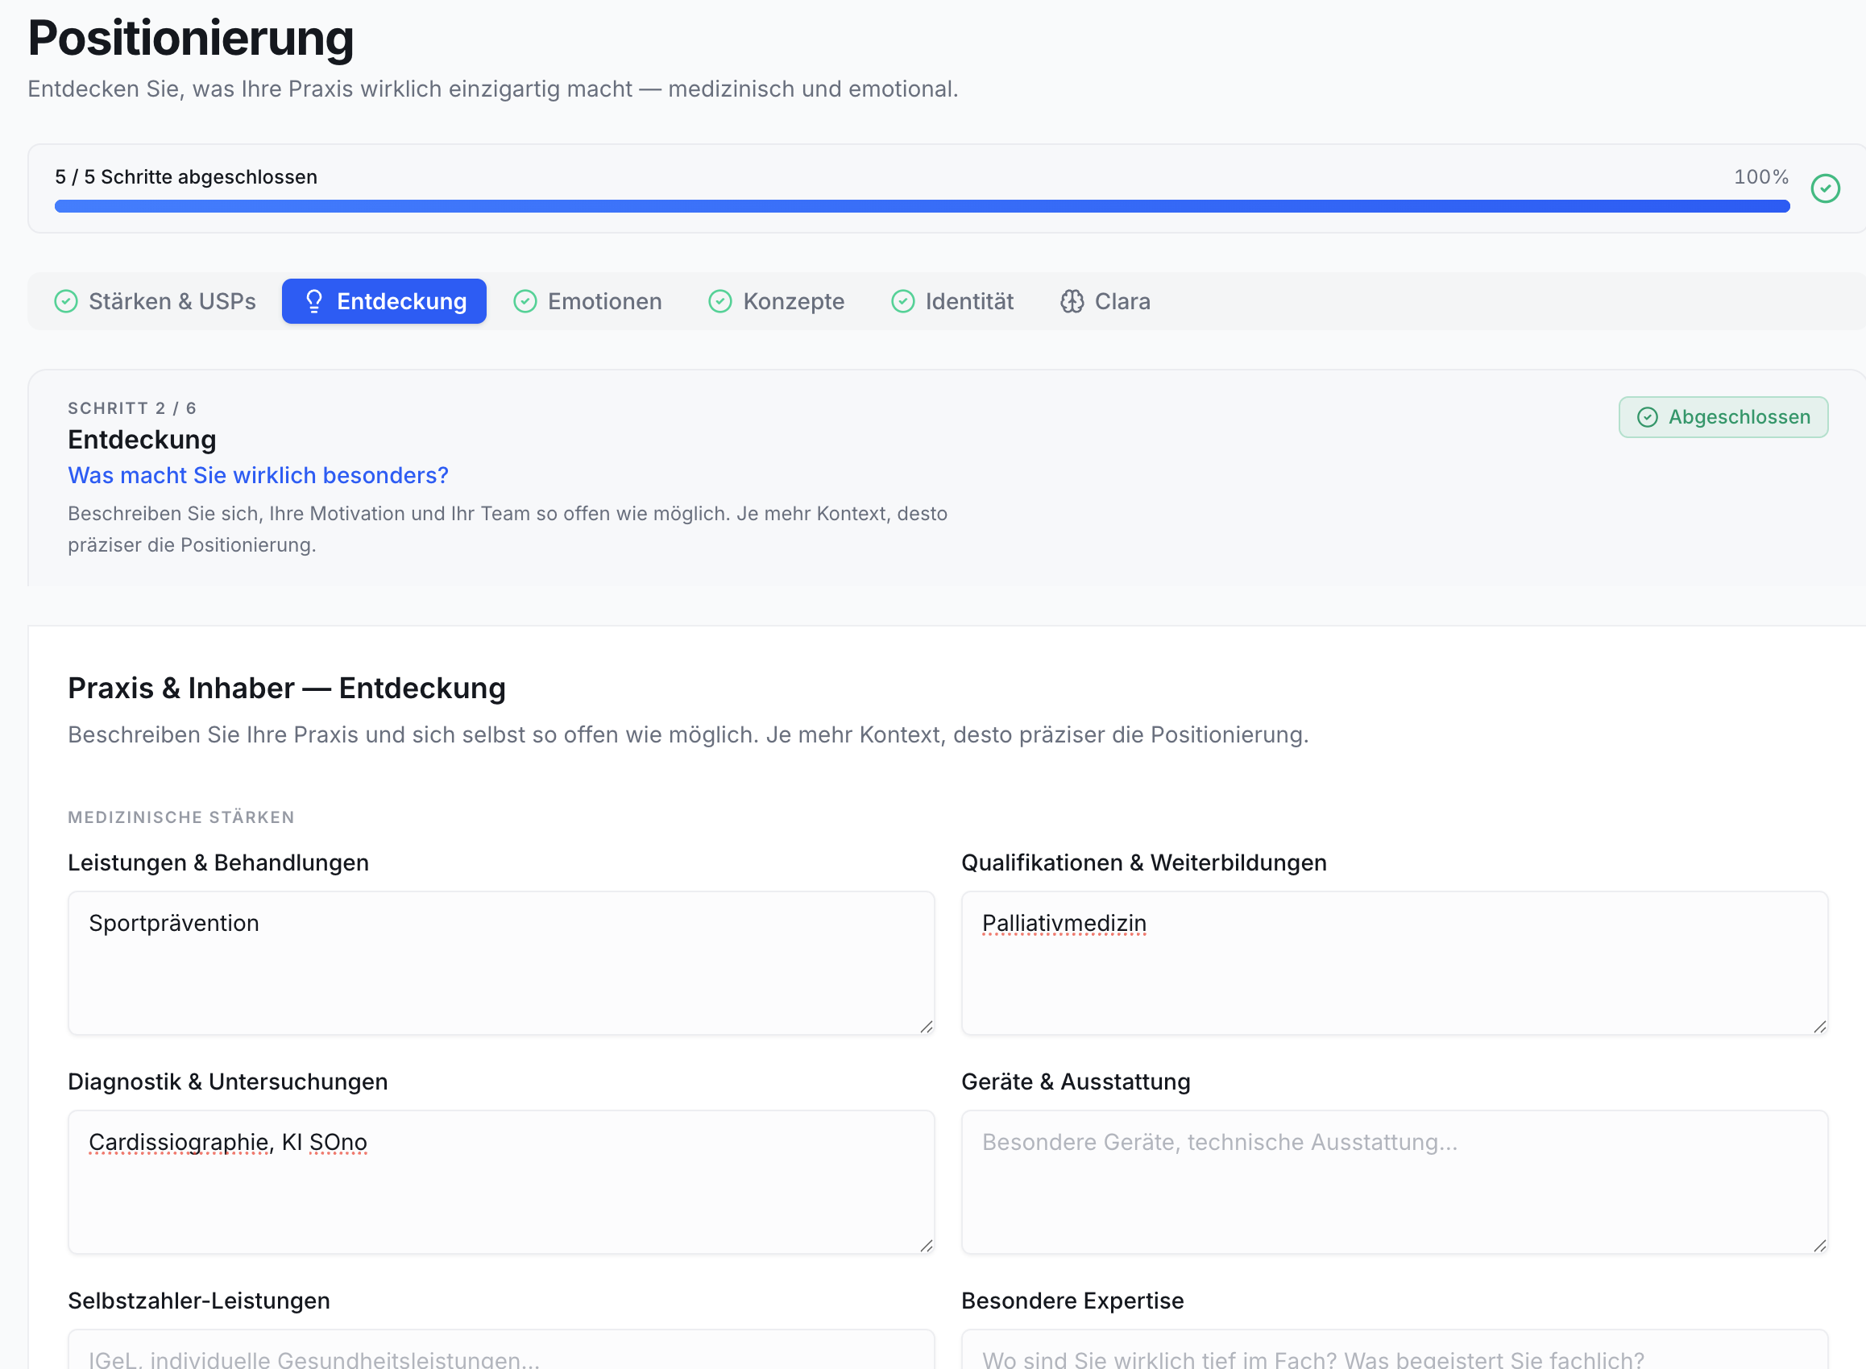
Task: Click resize handle of Leistungen & Behandlungen box
Action: pyautogui.click(x=926, y=1027)
